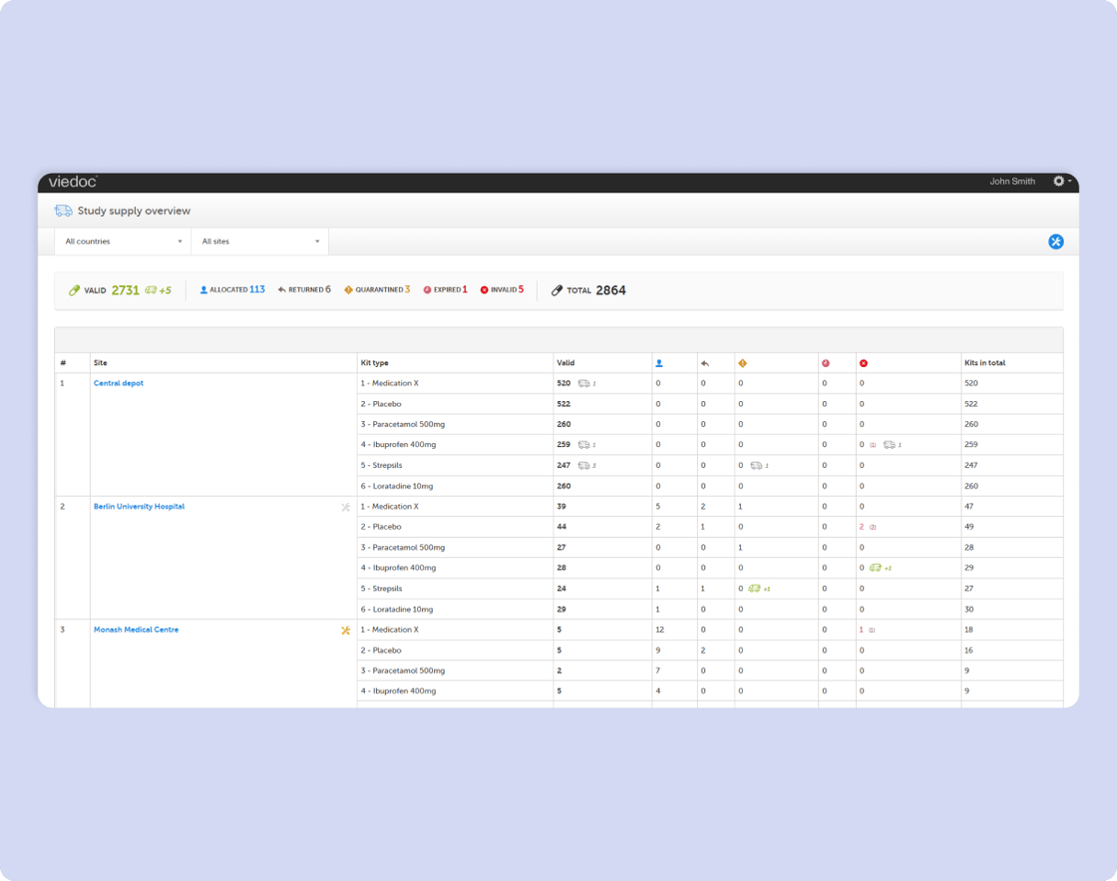Open the Monash Medical Centre link
The height and width of the screenshot is (881, 1117).
(x=136, y=630)
